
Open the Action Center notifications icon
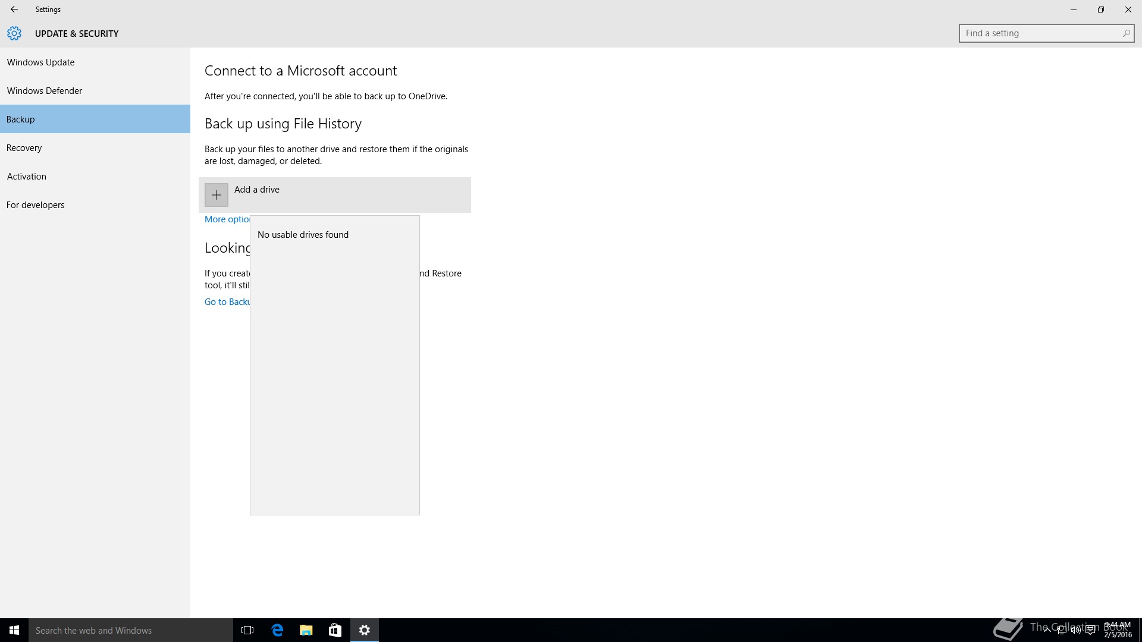pyautogui.click(x=1090, y=630)
